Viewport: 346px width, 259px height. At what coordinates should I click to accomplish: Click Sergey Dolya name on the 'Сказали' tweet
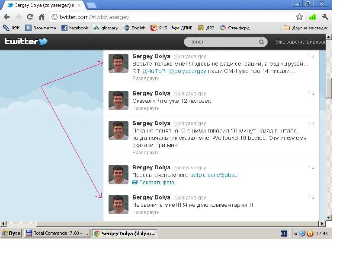click(x=151, y=93)
